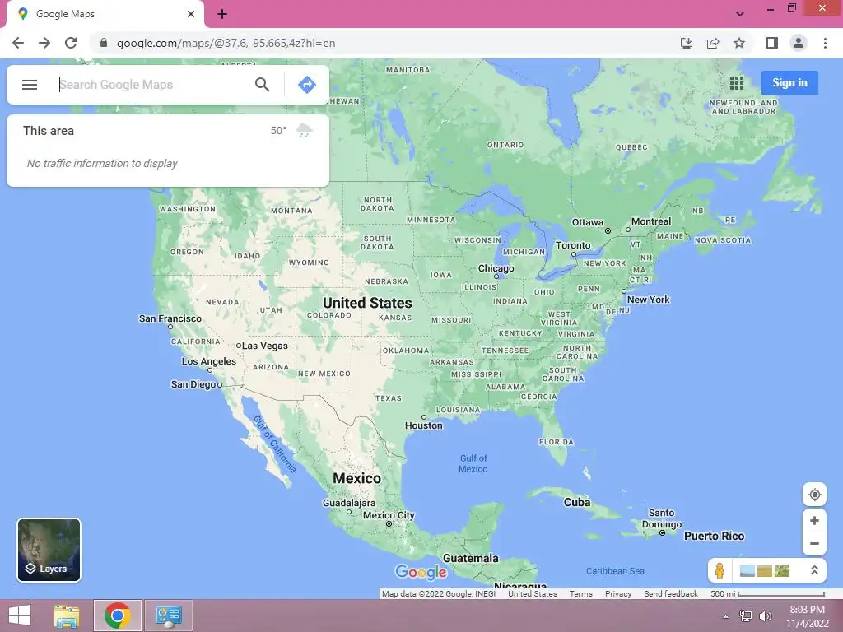Open directions using the blue arrow icon
843x632 pixels.
(306, 85)
